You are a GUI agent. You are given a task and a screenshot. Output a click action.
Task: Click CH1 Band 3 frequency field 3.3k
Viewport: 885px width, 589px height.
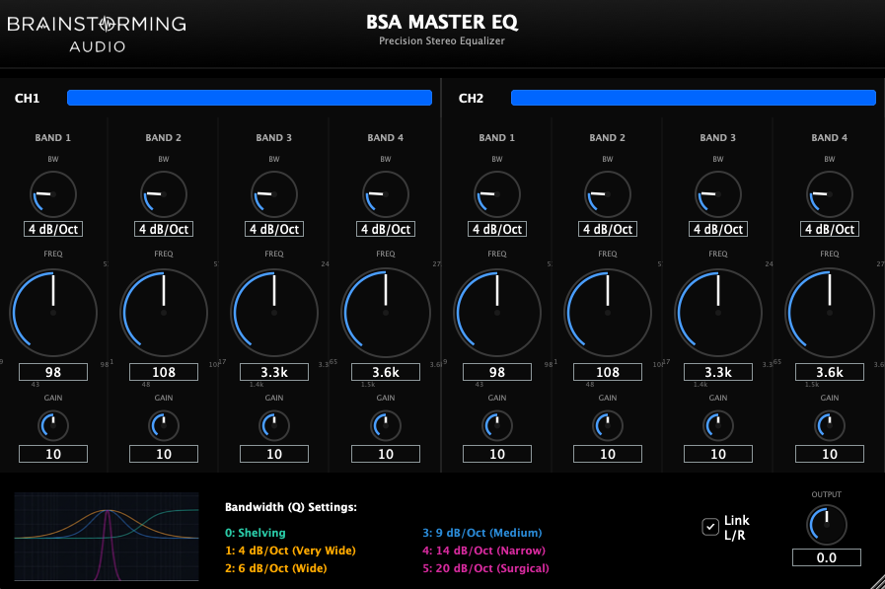(274, 372)
